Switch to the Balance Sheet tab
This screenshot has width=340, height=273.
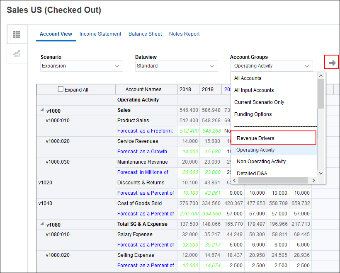point(145,34)
